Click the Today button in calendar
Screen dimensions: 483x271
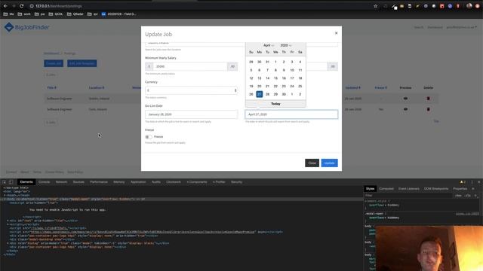coord(275,104)
